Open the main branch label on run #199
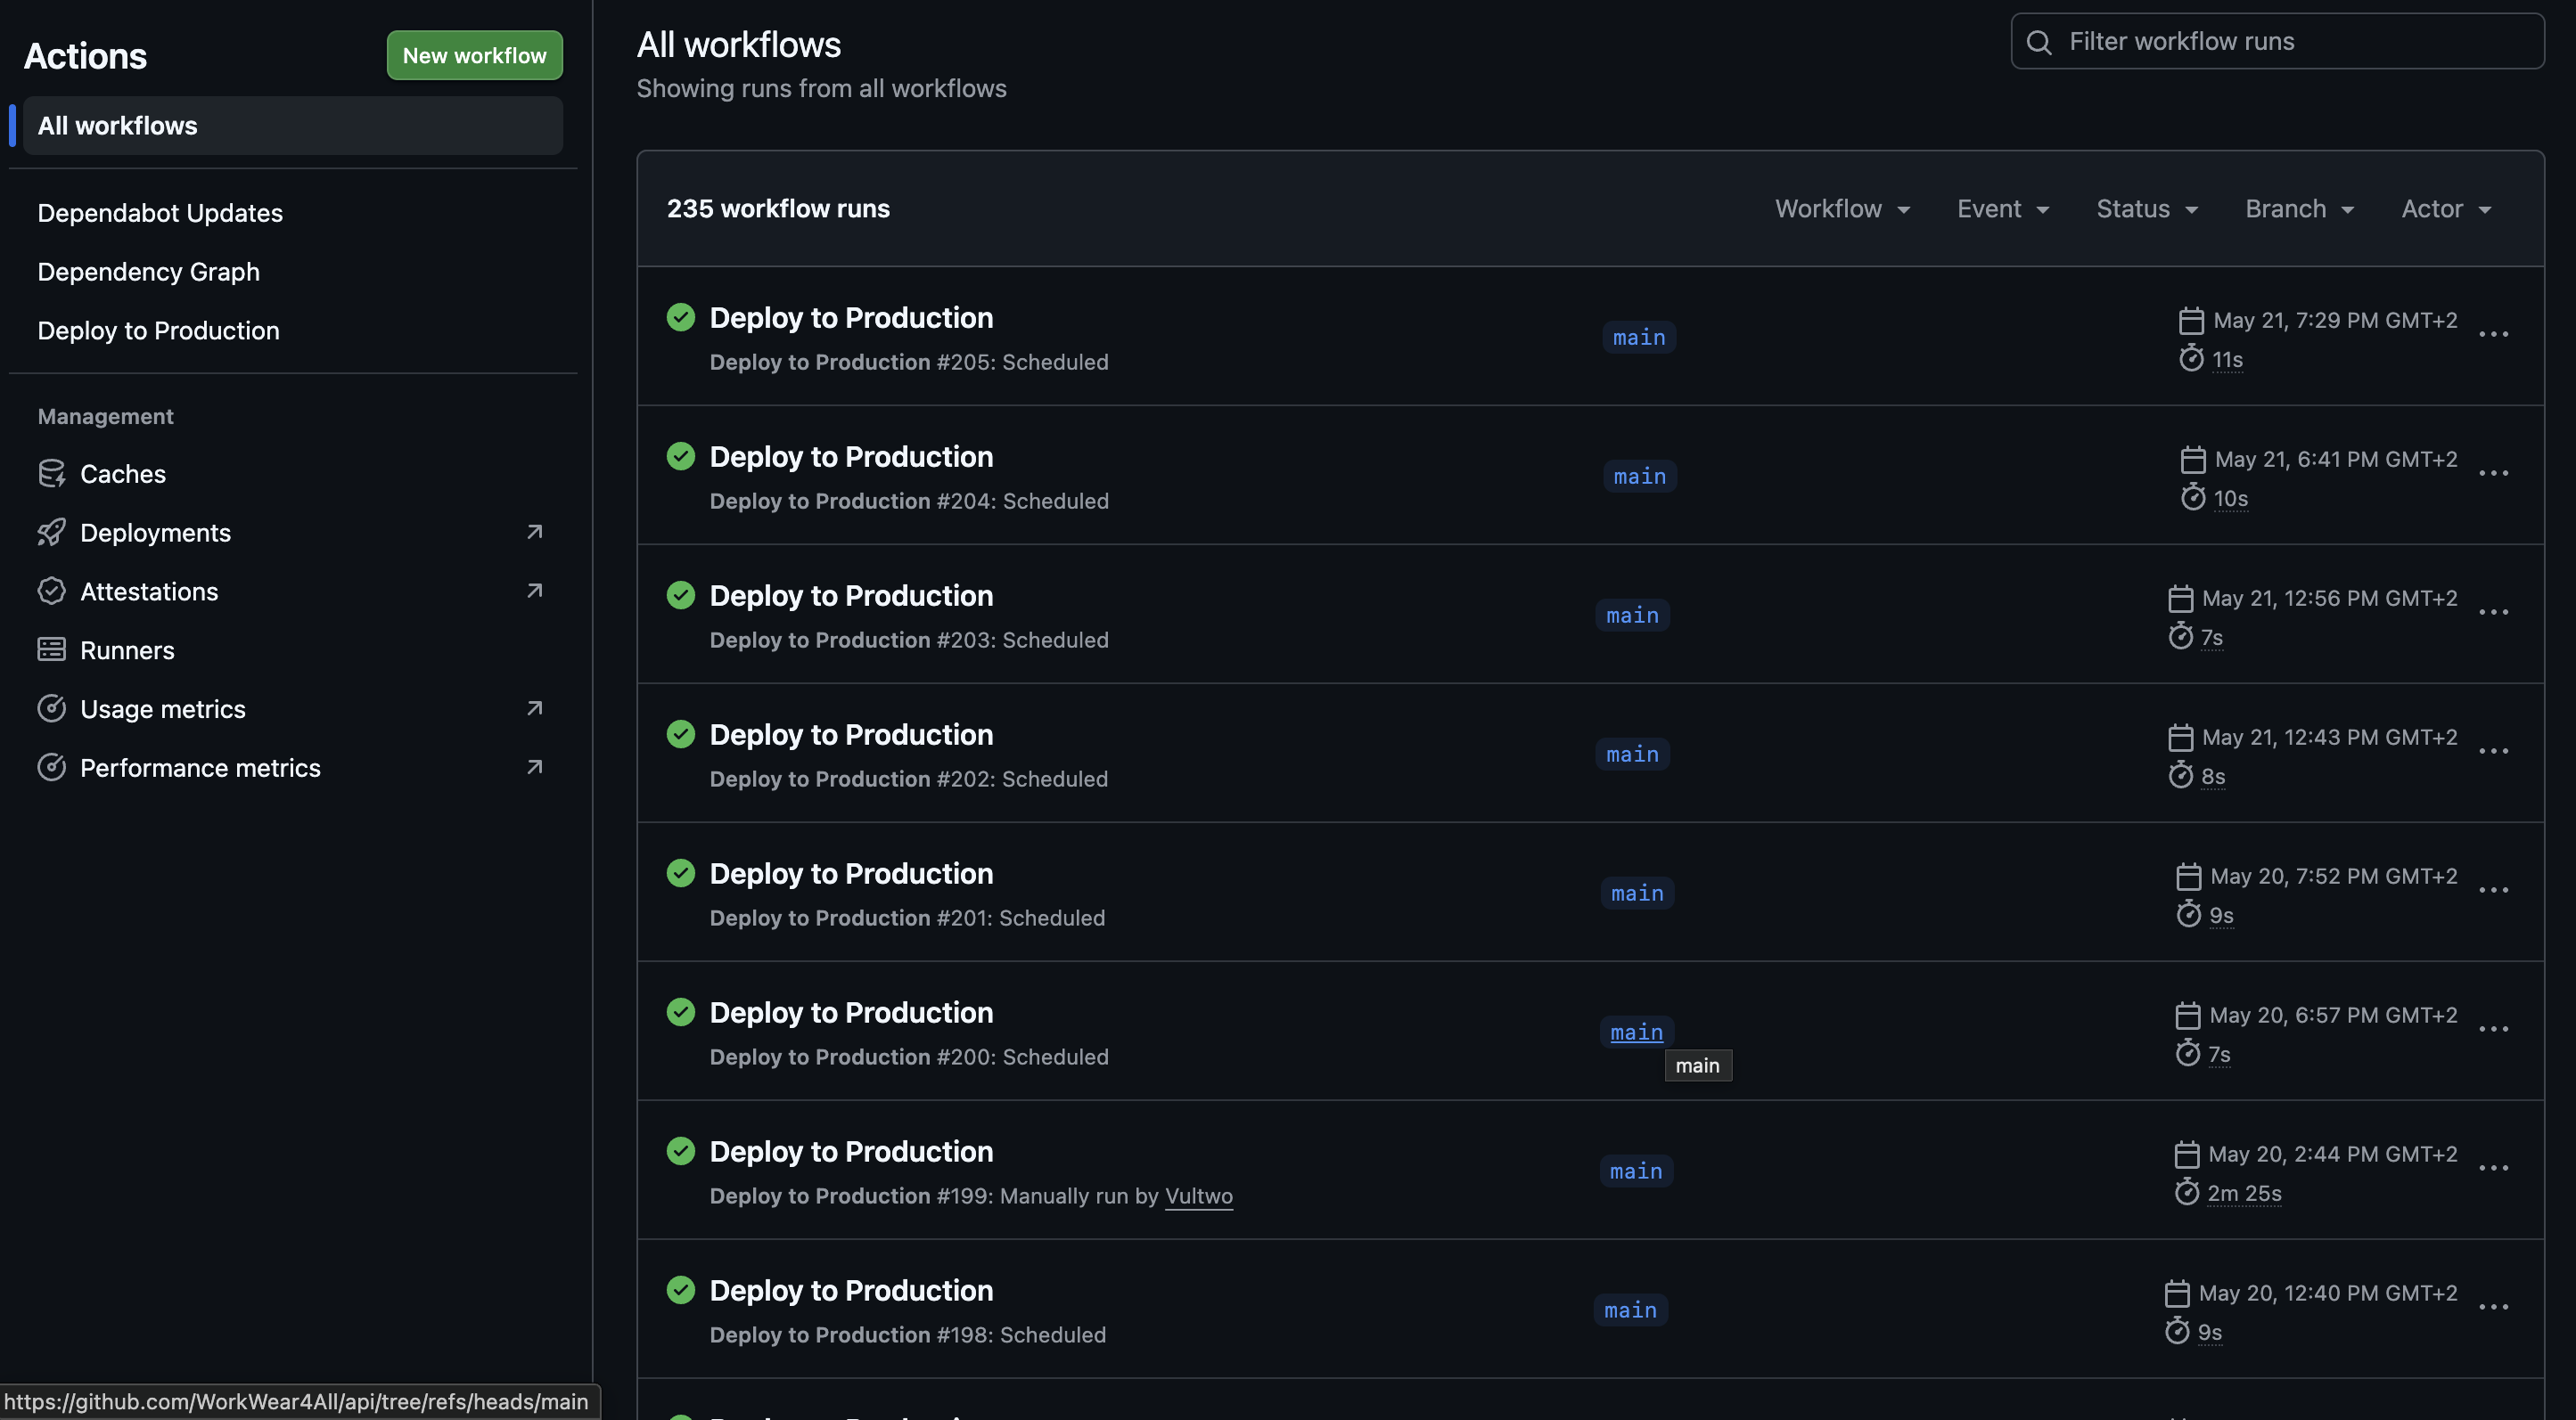The height and width of the screenshot is (1420, 2576). 1636,1171
